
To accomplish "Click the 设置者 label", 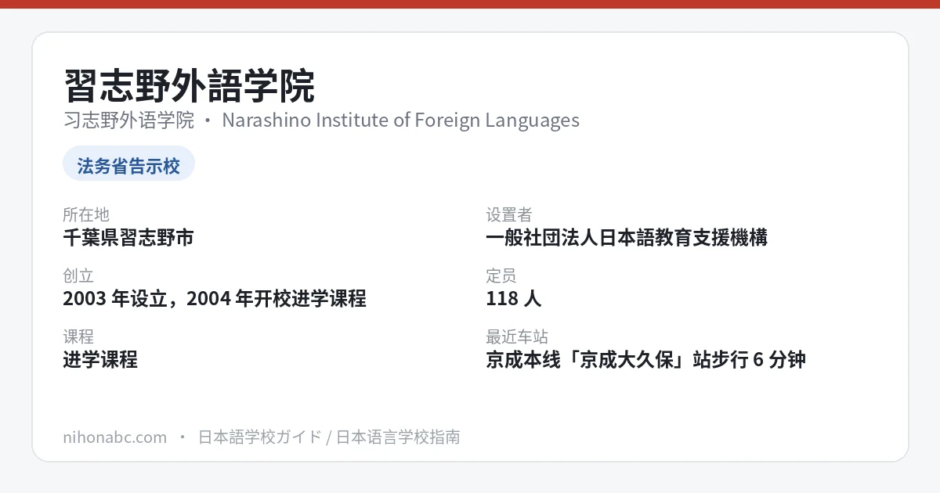I will coord(509,214).
